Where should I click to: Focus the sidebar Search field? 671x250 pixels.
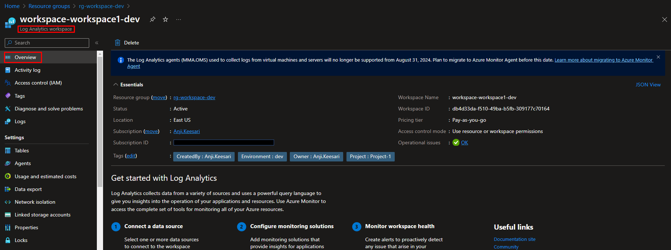[x=47, y=43]
